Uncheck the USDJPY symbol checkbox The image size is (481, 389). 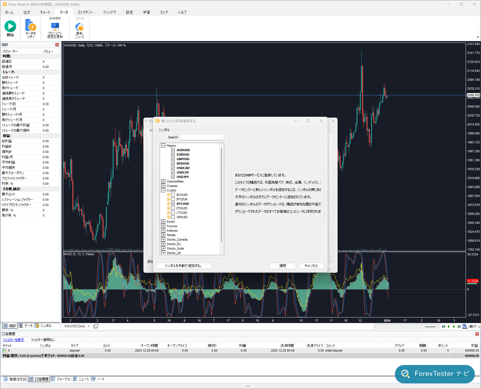pos(173,177)
